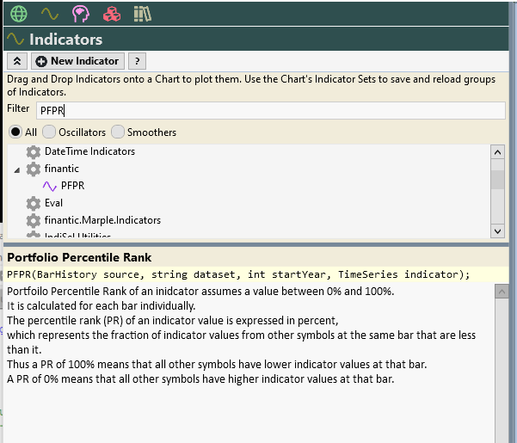The width and height of the screenshot is (517, 443).
Task: Open the pink head strategy icon
Action: tap(81, 14)
